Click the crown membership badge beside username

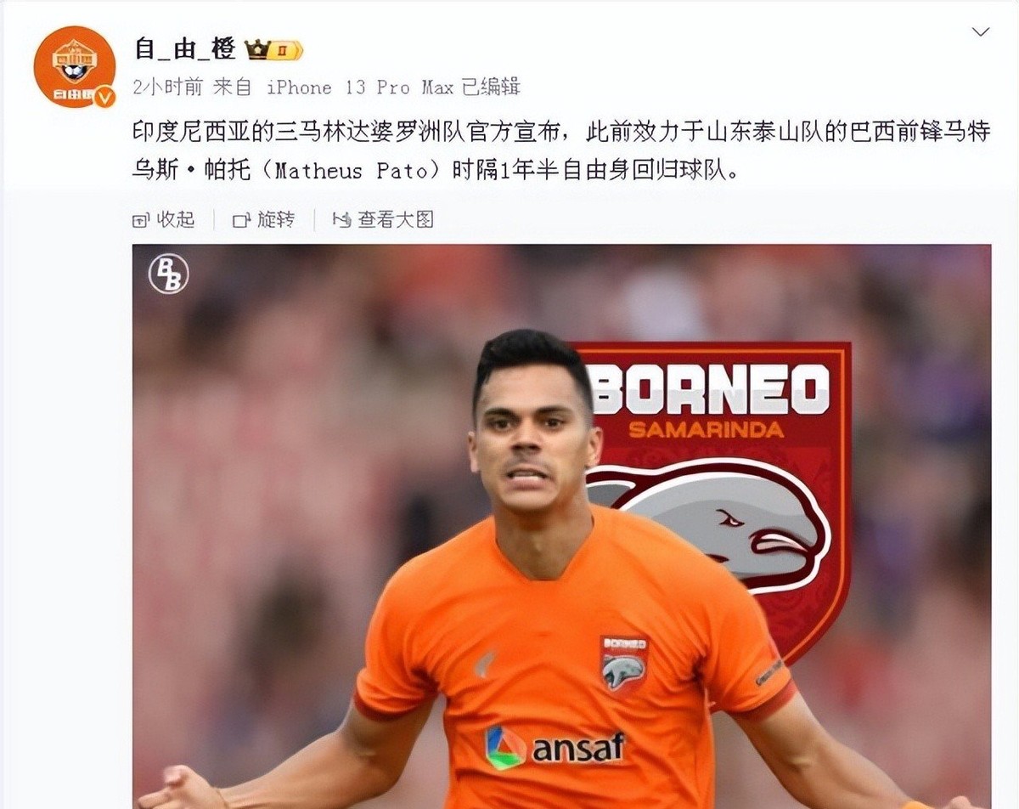(x=273, y=50)
